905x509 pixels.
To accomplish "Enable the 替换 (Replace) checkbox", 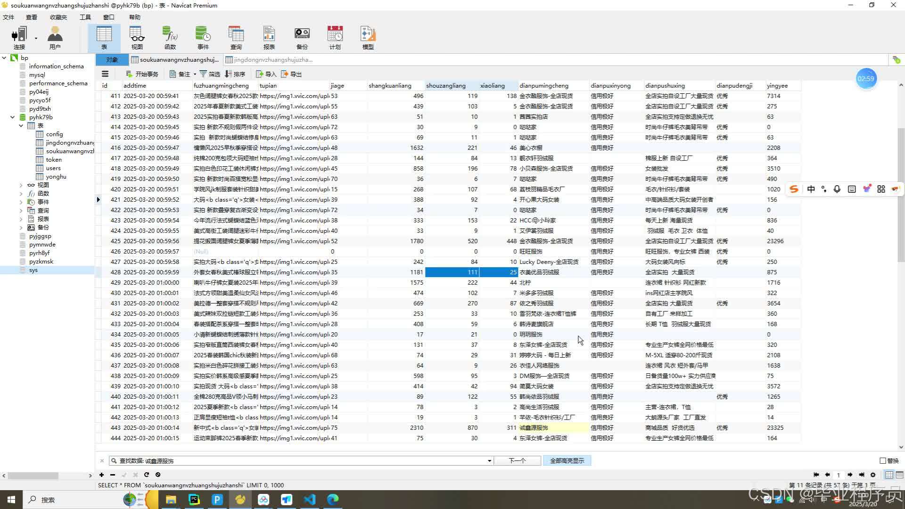I will tap(883, 460).
